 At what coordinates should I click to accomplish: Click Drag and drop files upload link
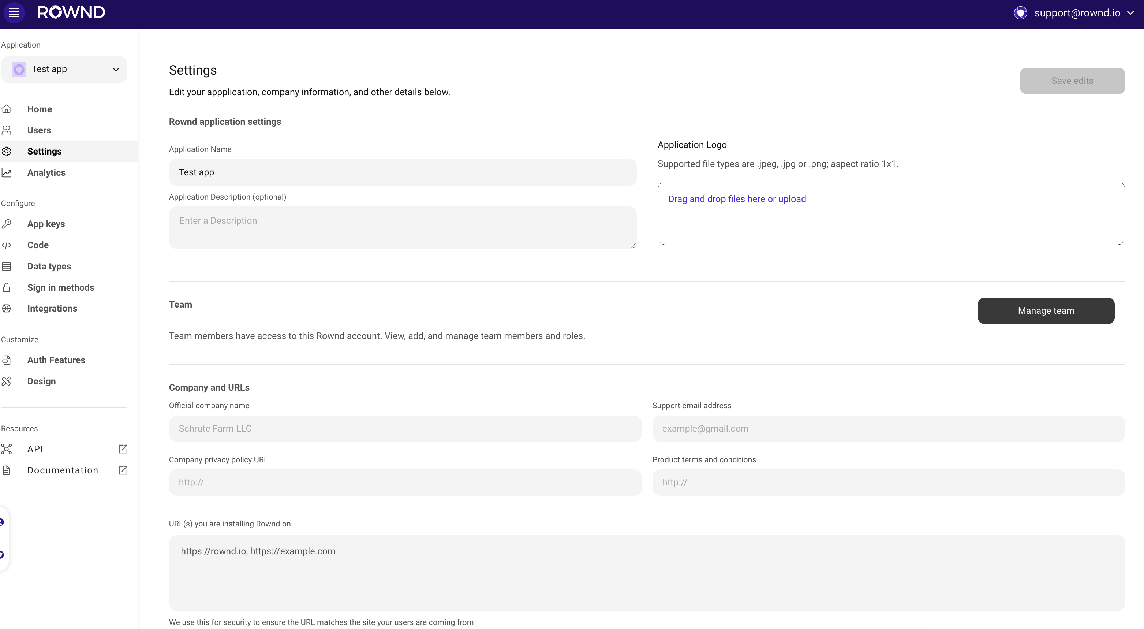pyautogui.click(x=736, y=199)
